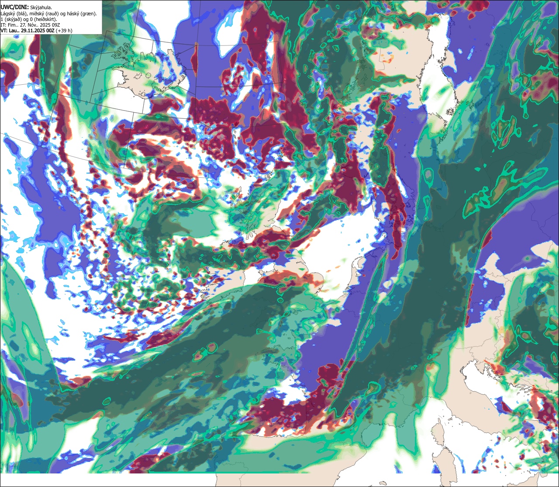Click the '1 (skýjað) og 0 (heiðskírt).' legend line

pyautogui.click(x=29, y=19)
